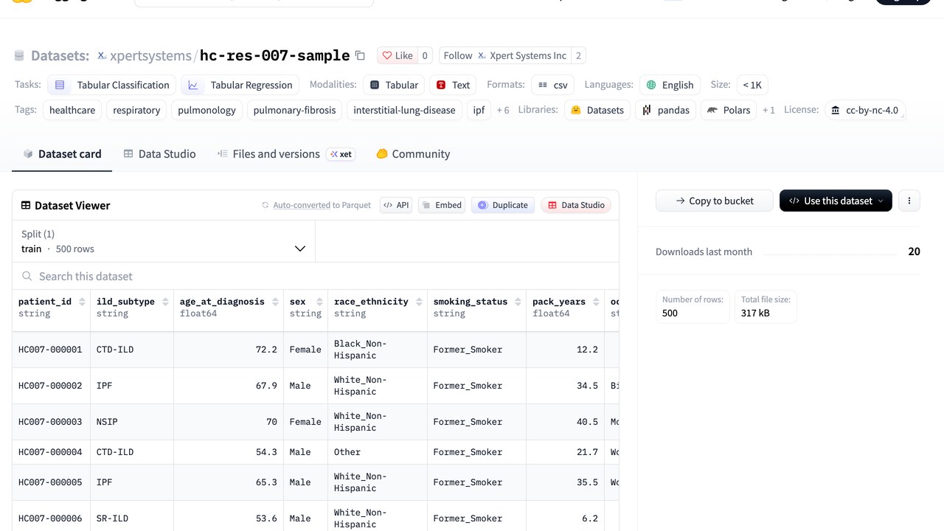Select the HC007-000004 patient cell
The height and width of the screenshot is (531, 944).
tap(51, 452)
